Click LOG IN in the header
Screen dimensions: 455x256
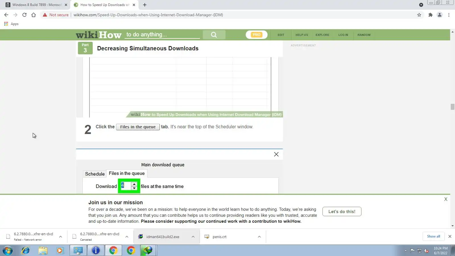coord(343,35)
